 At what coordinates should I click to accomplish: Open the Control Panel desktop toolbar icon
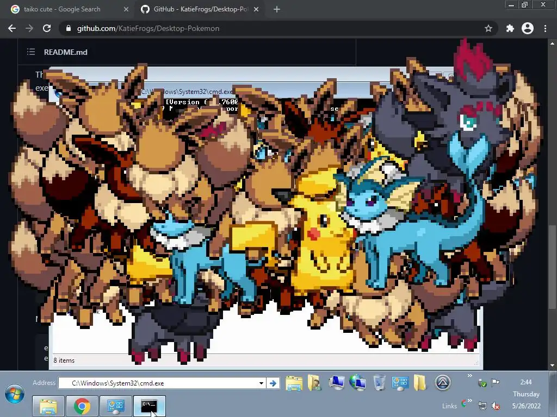pyautogui.click(x=400, y=383)
